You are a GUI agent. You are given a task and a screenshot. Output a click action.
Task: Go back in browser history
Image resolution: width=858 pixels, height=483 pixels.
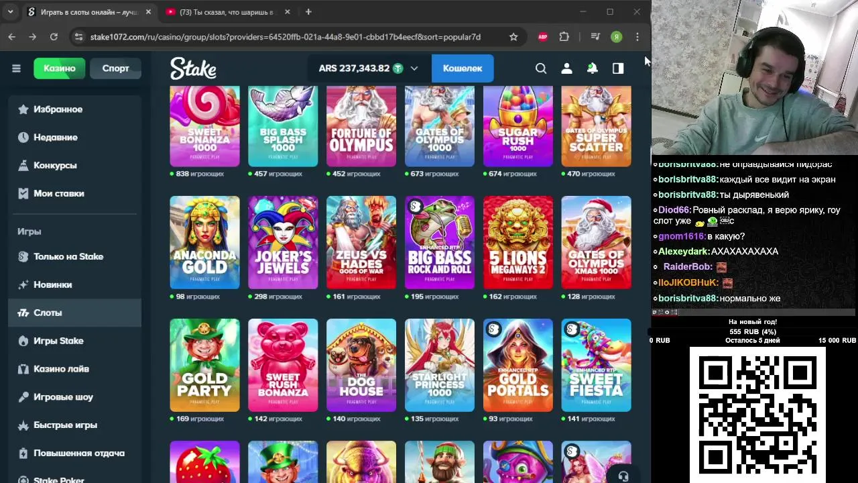click(11, 37)
